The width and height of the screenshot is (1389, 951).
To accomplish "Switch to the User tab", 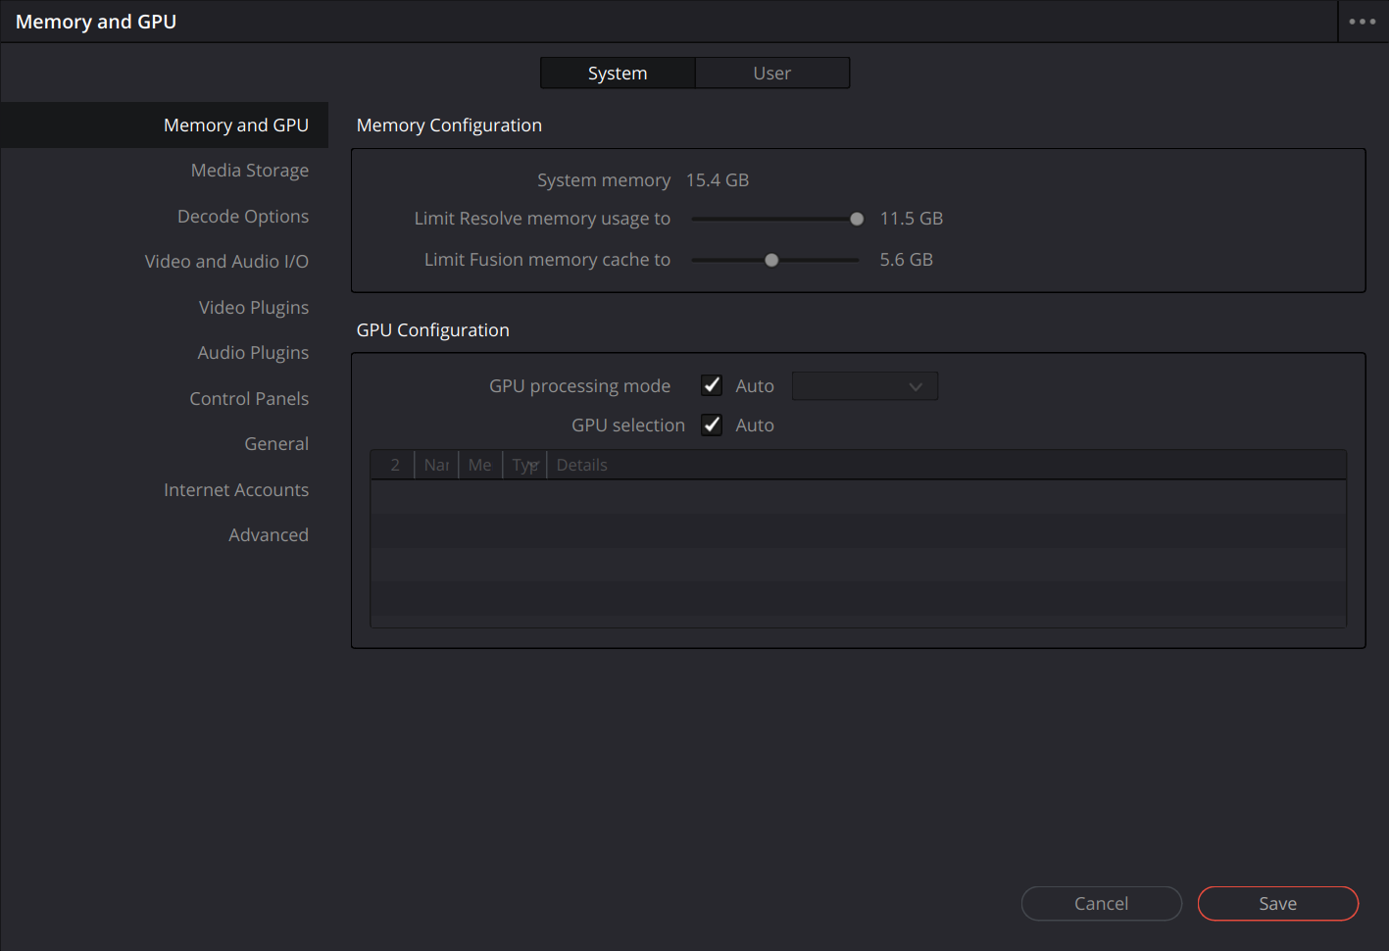I will [x=771, y=74].
